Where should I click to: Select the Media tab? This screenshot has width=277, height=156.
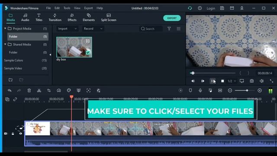click(10, 18)
